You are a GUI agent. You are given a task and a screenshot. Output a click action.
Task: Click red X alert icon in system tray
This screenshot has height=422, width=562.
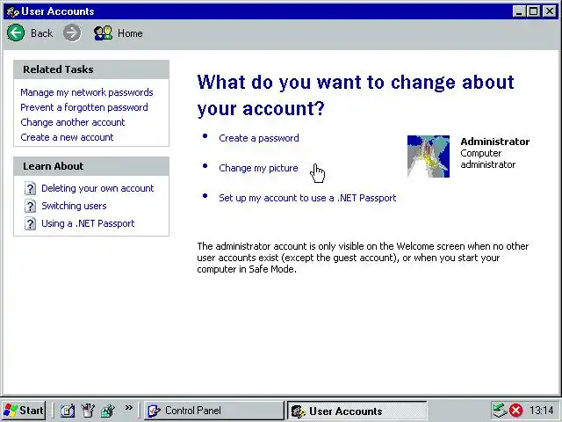[x=516, y=411]
